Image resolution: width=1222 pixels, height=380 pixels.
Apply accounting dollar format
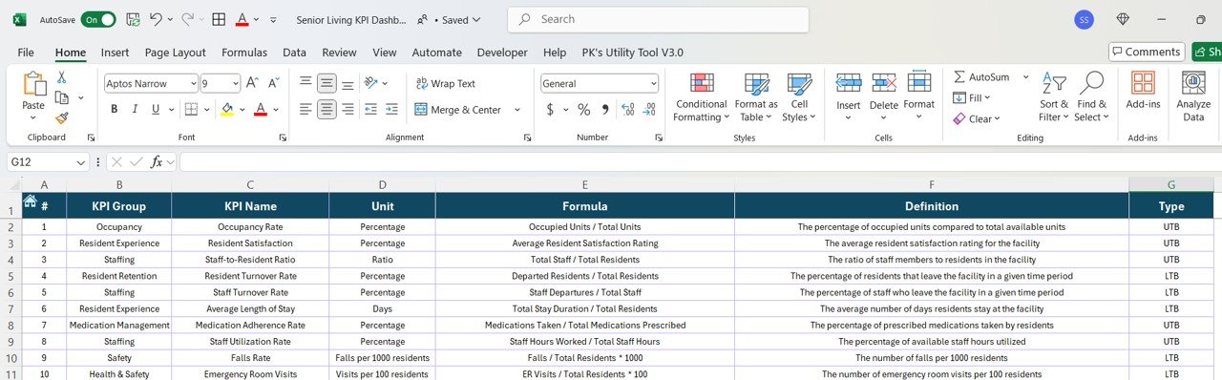coord(550,110)
